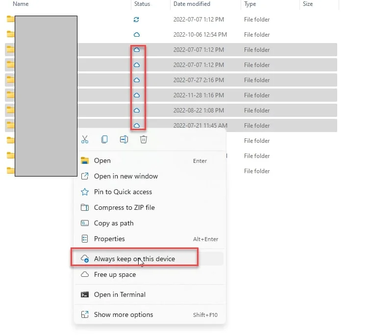This screenshot has width=372, height=335.
Task: Sort by the Name column header
Action: tap(21, 4)
